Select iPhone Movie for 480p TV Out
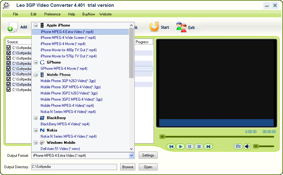Viewport: 283px width, 175px height. pyautogui.click(x=69, y=50)
